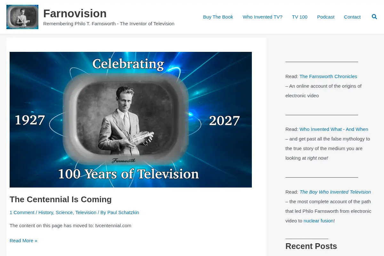Click Read More » link
This screenshot has height=256, width=384.
23,241
